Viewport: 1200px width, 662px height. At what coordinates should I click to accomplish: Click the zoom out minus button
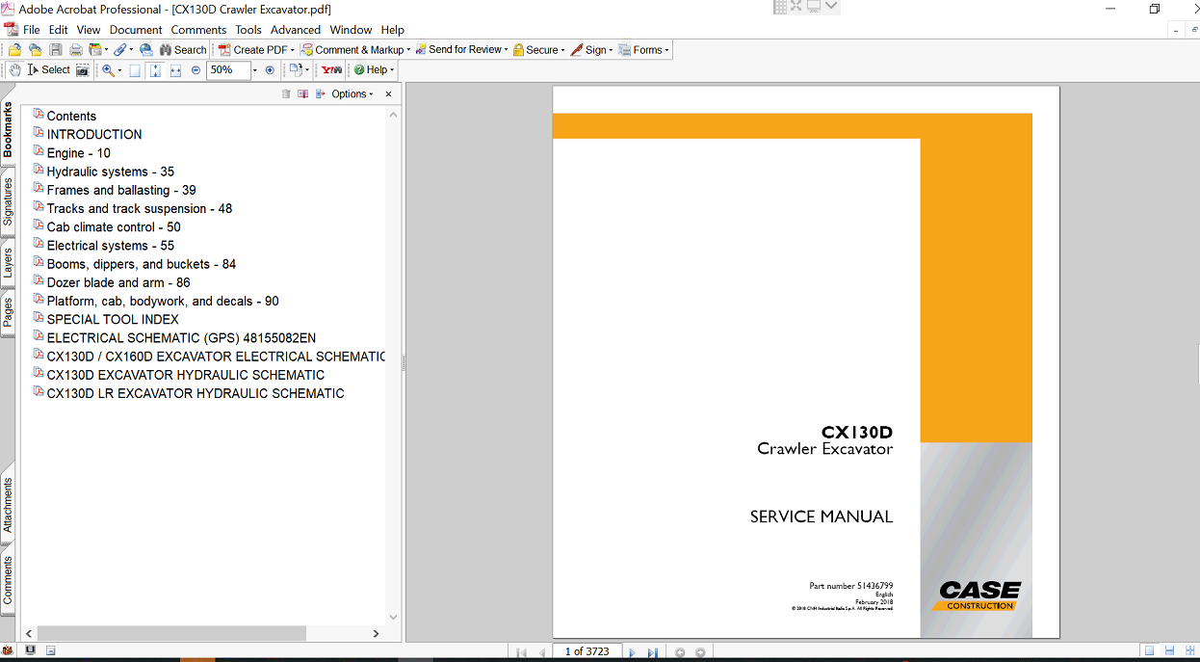click(x=196, y=70)
